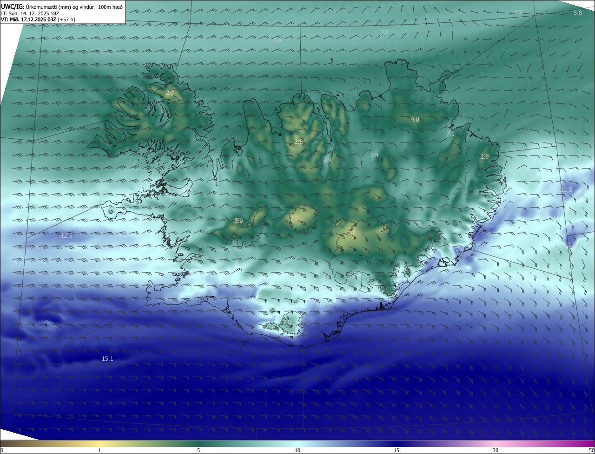595x454 pixels.
Task: Click the 4.0 value label on the map
Action: click(415, 120)
